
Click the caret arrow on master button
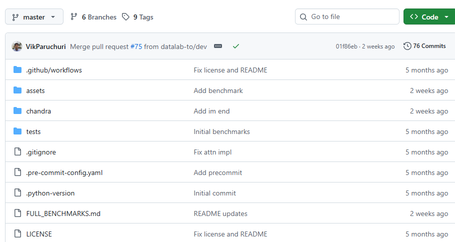tap(53, 17)
